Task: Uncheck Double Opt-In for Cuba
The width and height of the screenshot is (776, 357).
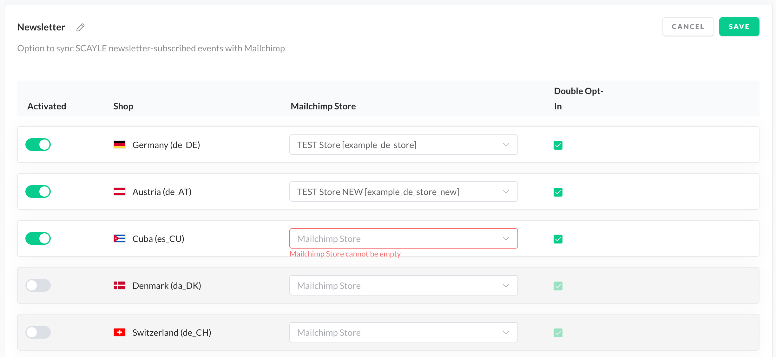Action: [558, 239]
